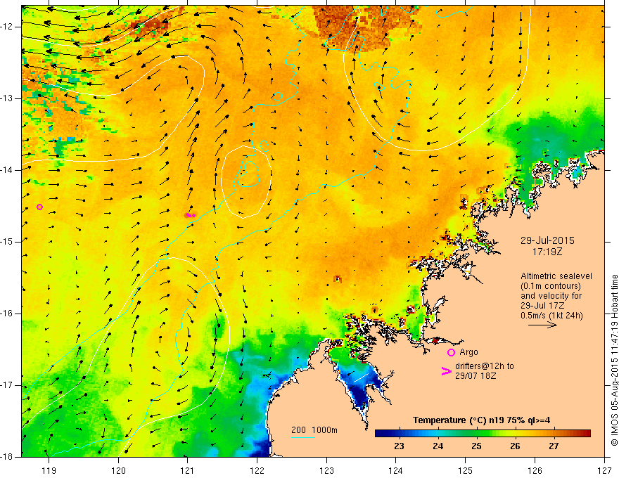Click the '17:19Z' time label
This screenshot has width=619, height=478.
click(x=547, y=252)
